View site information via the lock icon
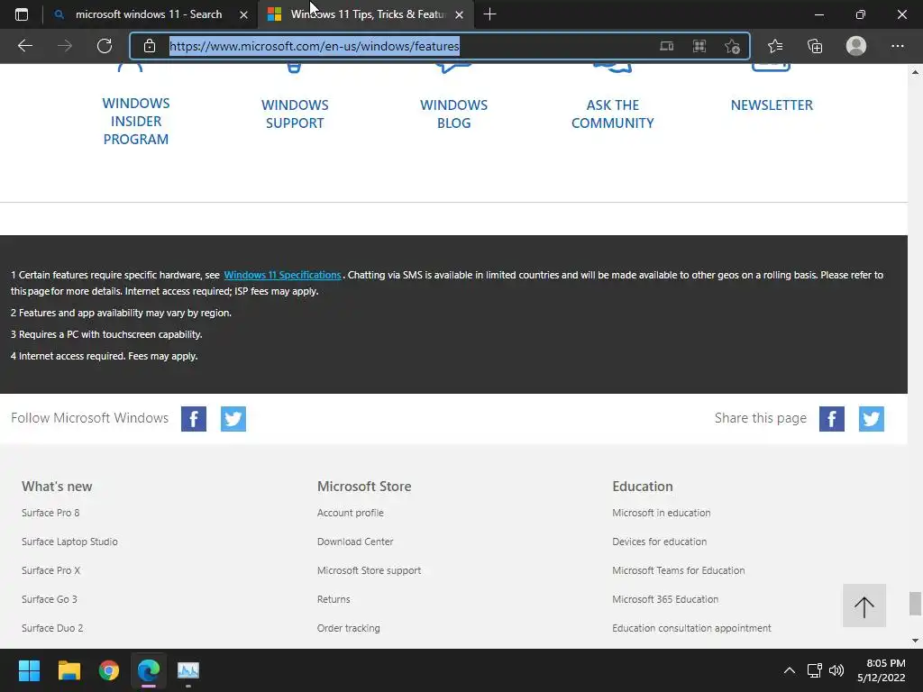The width and height of the screenshot is (923, 692). tap(150, 46)
